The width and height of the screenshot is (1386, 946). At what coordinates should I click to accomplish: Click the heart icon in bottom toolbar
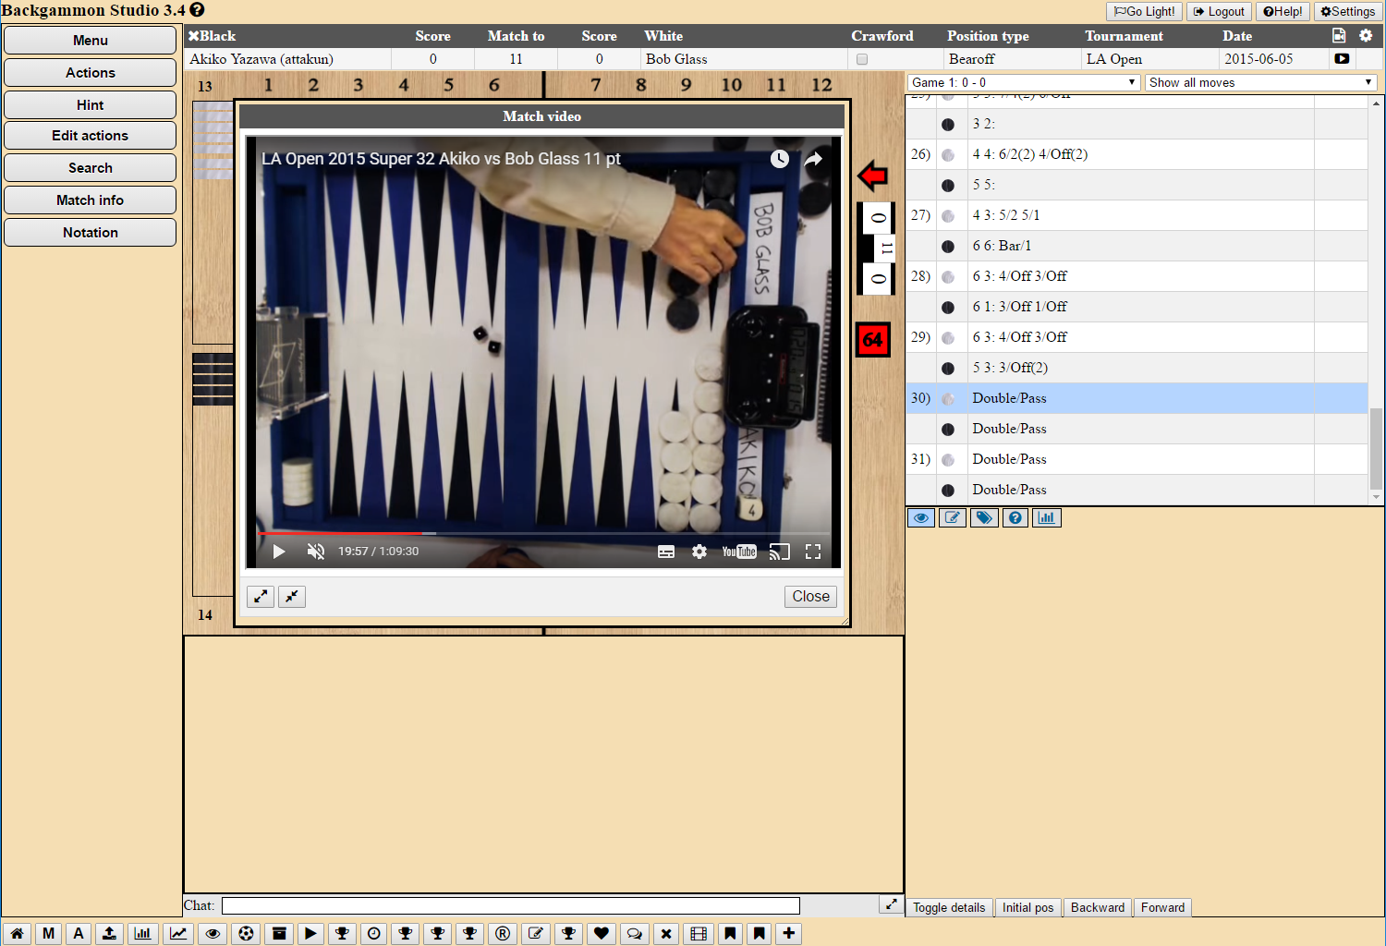click(x=602, y=933)
